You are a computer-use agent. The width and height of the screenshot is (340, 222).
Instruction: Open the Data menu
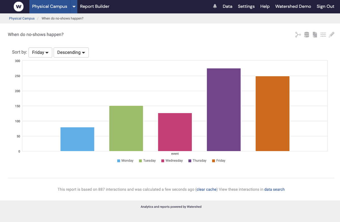point(228,6)
